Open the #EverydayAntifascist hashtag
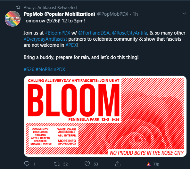This screenshot has width=190, height=169. click(45, 39)
